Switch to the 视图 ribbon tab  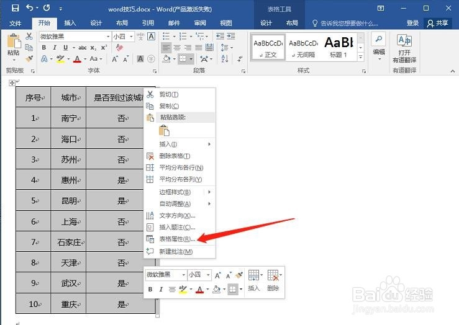tap(225, 23)
